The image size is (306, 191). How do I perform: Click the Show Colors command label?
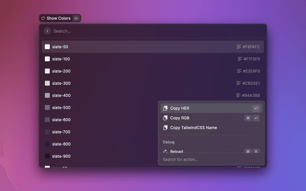click(x=58, y=18)
